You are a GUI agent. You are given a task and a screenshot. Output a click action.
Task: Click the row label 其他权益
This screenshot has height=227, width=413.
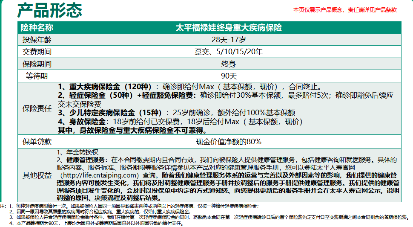coord(37,175)
